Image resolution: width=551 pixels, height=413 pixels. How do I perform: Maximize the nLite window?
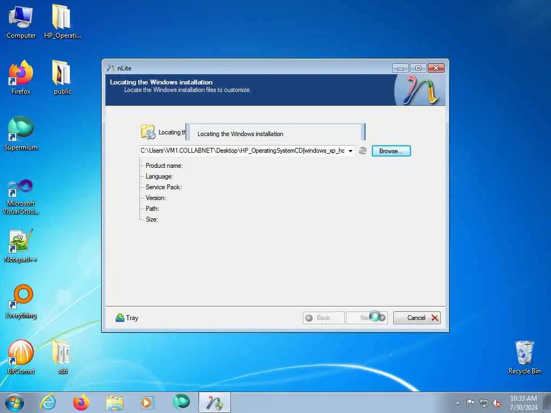(x=418, y=68)
